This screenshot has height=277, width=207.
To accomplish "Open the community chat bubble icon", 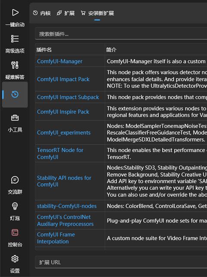I will (15, 180).
